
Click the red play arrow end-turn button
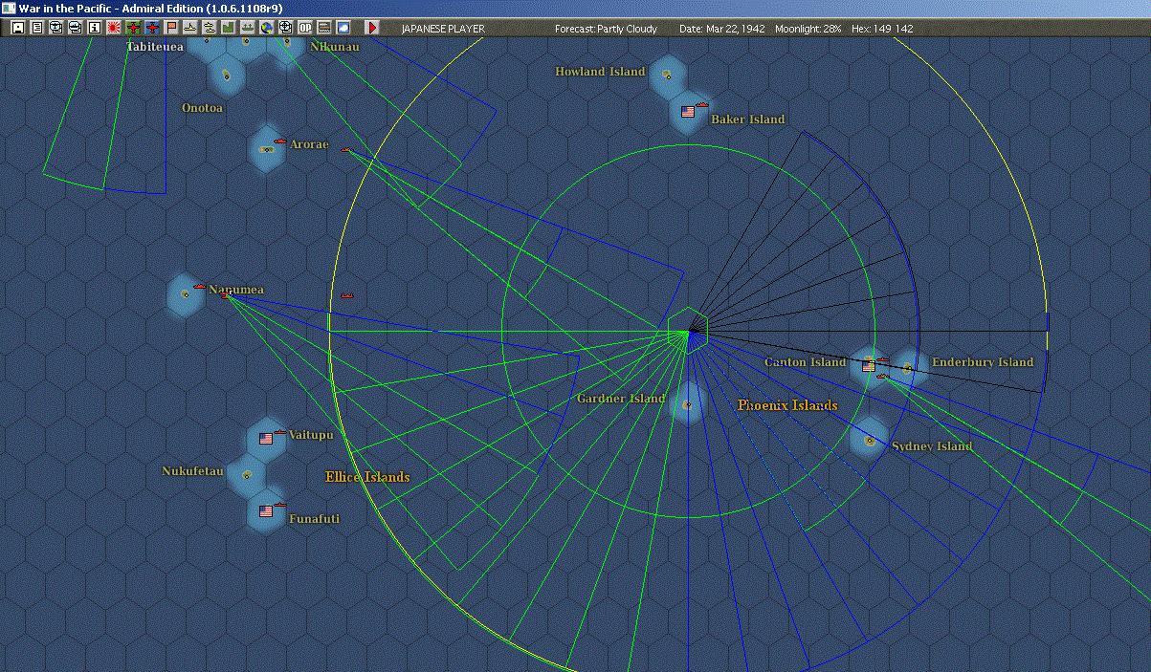pyautogui.click(x=373, y=28)
